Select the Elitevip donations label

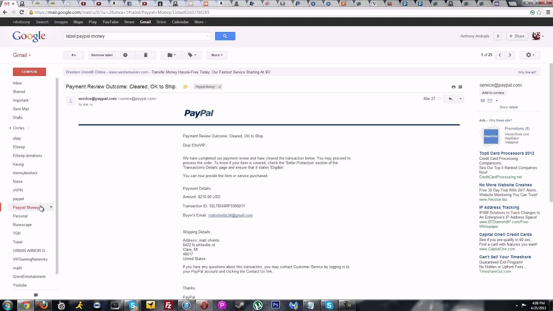point(27,155)
